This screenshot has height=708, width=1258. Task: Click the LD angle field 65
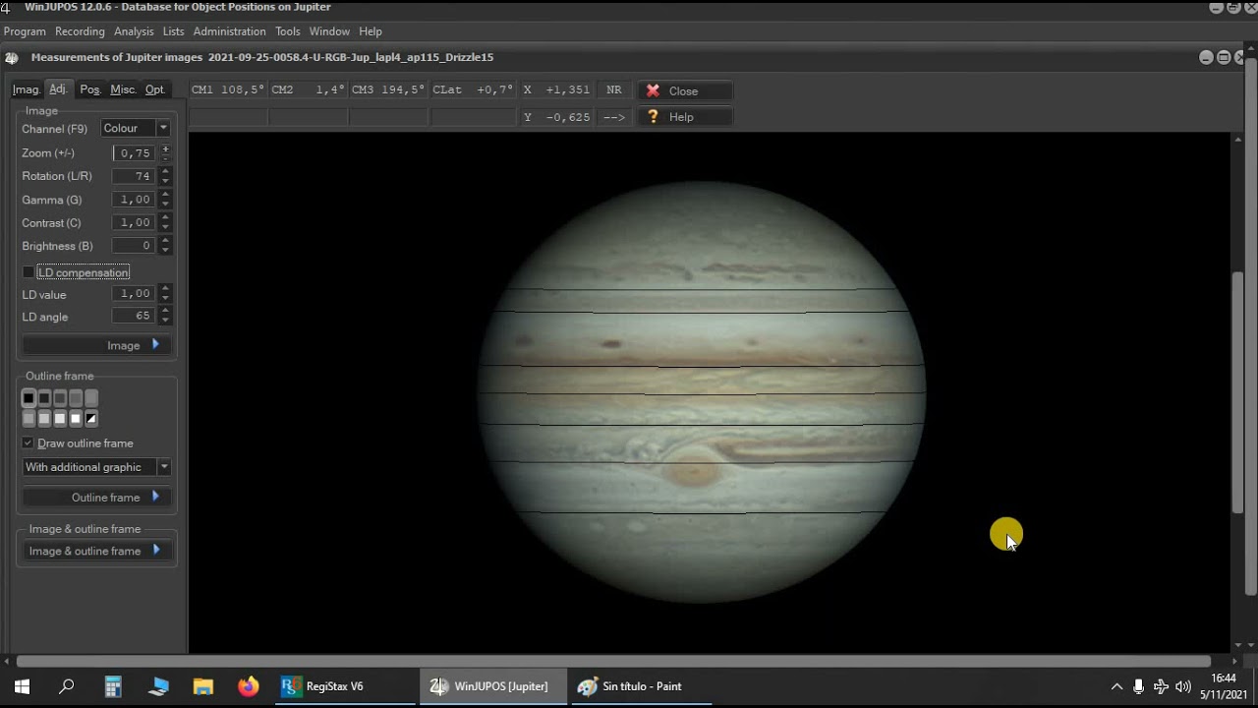(135, 317)
